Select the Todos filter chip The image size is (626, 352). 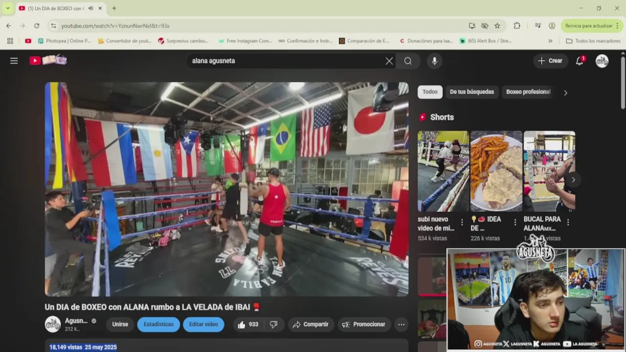point(430,92)
